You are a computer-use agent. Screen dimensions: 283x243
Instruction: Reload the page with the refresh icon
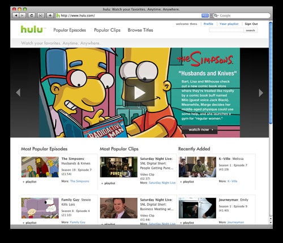click(32, 15)
